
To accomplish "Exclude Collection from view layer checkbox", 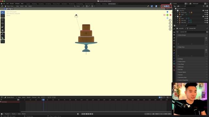I will tap(203, 10).
